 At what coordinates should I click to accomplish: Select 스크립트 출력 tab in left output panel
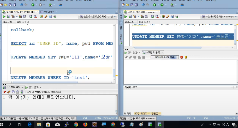tap(13, 87)
